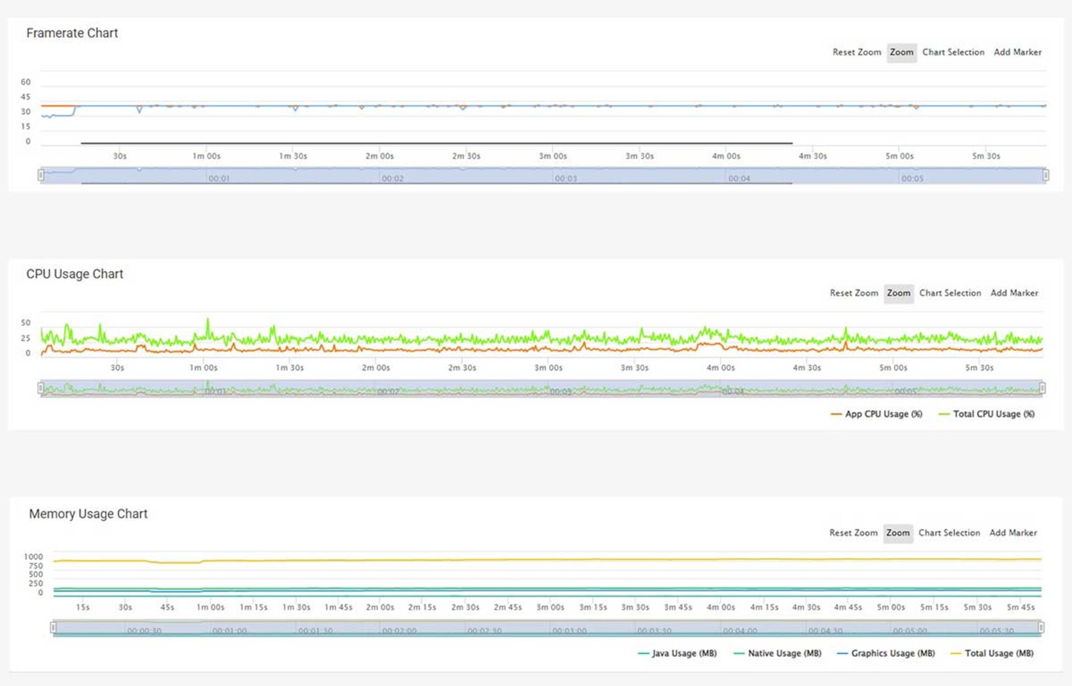Click 4m 00s tick on CPU Usage chart axis
The width and height of the screenshot is (1072, 686).
[721, 368]
